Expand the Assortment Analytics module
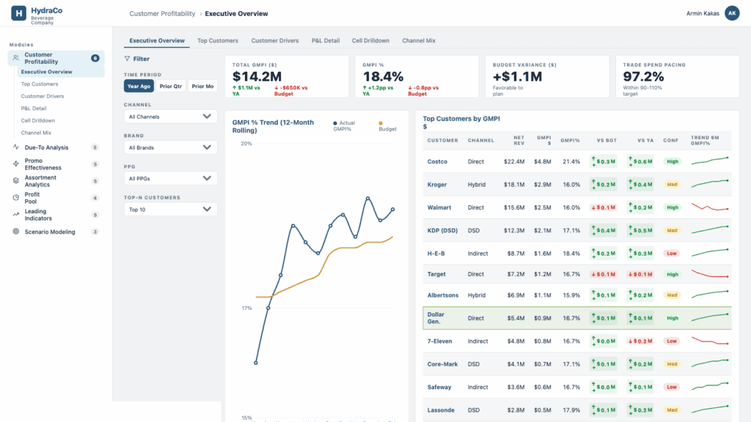Image resolution: width=751 pixels, height=422 pixels. click(x=56, y=181)
